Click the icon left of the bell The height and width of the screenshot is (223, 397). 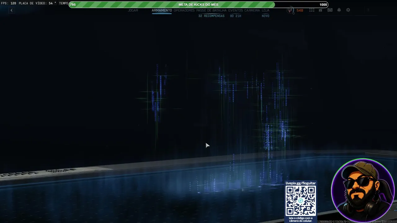330,10
